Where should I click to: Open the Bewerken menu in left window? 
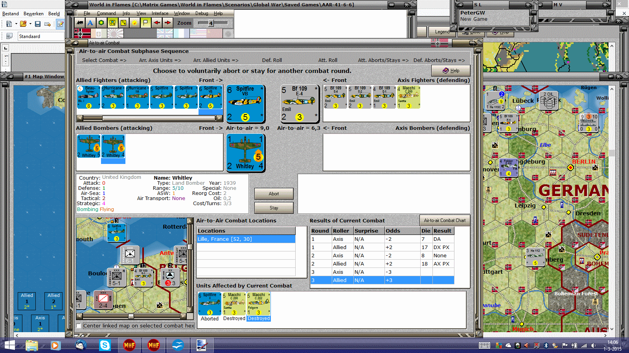click(33, 14)
